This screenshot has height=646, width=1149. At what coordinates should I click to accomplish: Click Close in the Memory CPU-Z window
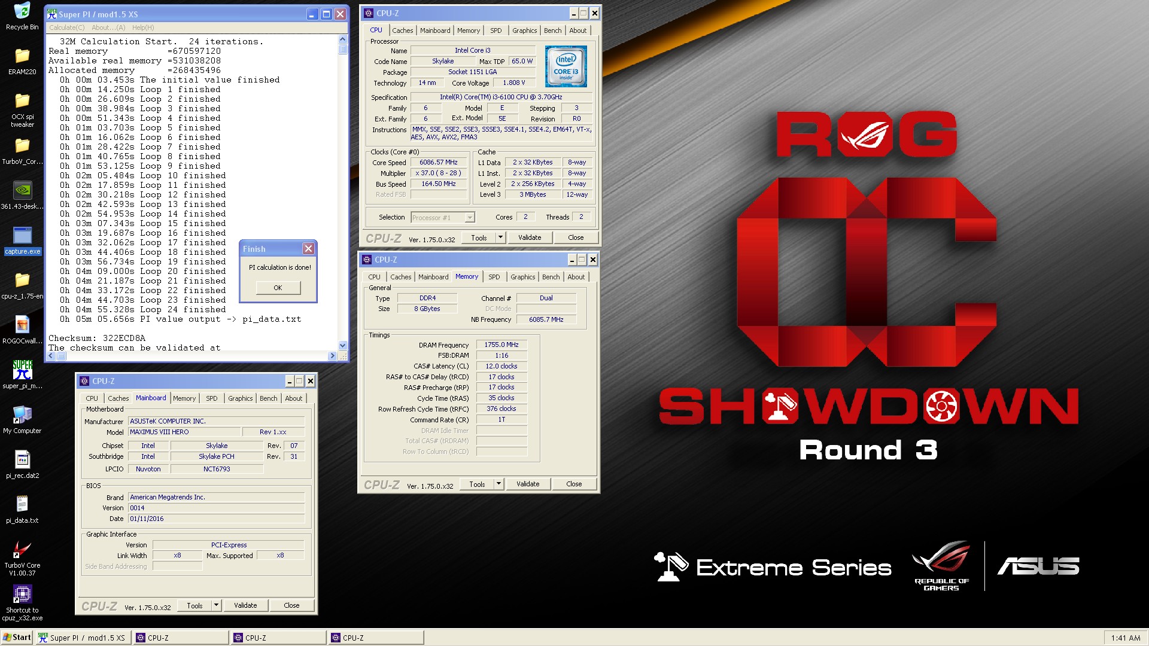tap(574, 484)
